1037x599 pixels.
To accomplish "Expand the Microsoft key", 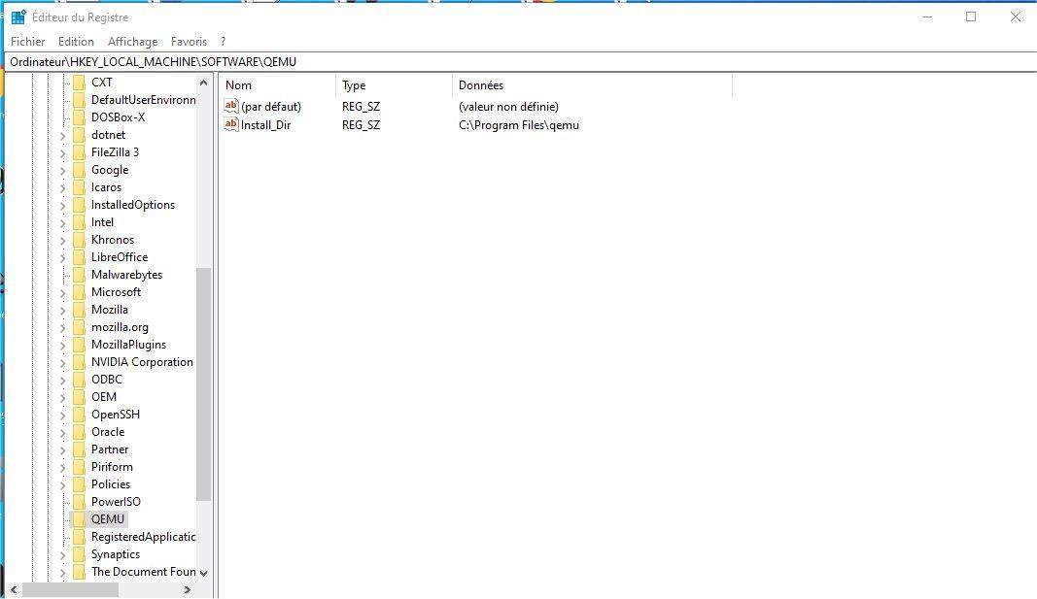I will tap(62, 292).
